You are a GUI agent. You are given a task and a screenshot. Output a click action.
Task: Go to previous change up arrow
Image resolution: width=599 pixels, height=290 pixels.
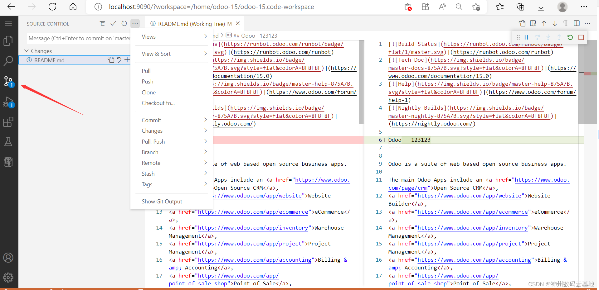pyautogui.click(x=544, y=23)
